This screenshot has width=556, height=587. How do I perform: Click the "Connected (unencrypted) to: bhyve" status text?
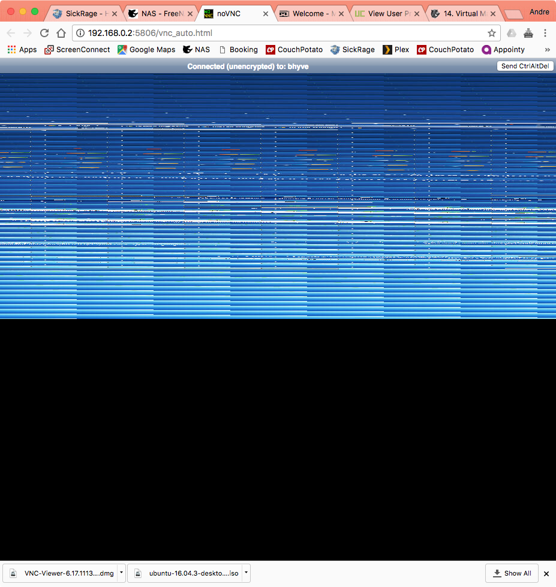(x=248, y=67)
